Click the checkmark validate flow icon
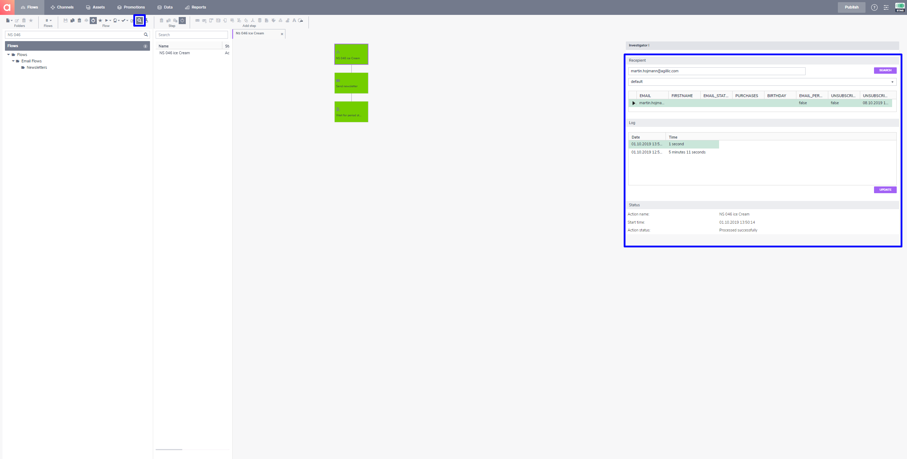The height and width of the screenshot is (459, 907). pos(123,21)
